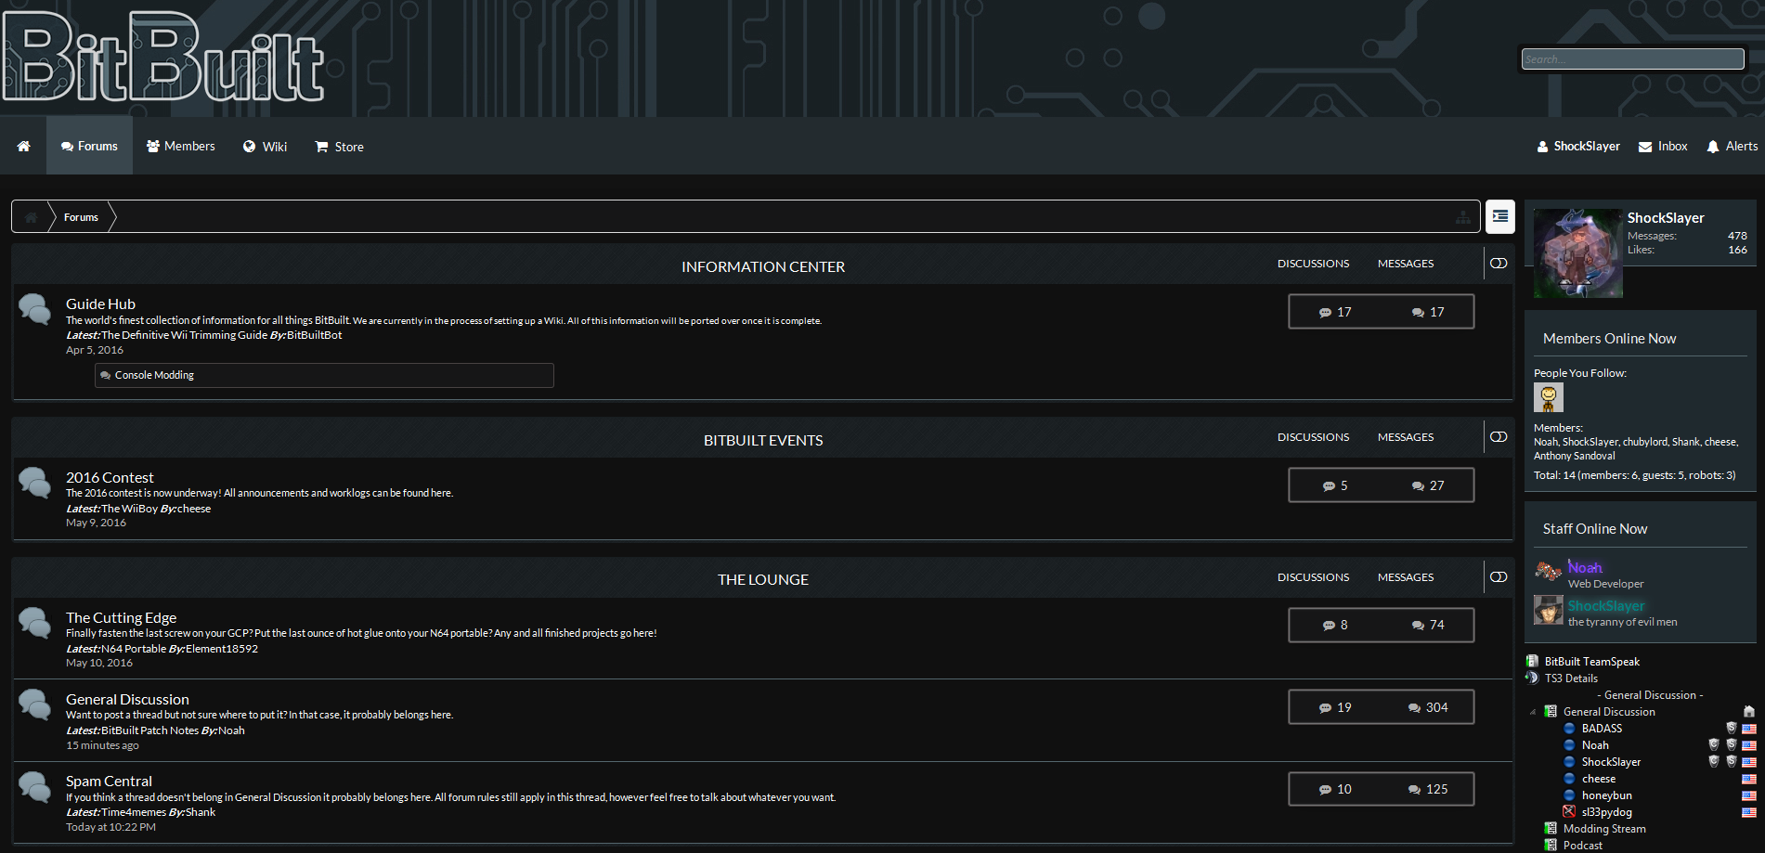Open the BitBuilt Patch Notes thread
Image resolution: width=1765 pixels, height=853 pixels.
click(149, 730)
